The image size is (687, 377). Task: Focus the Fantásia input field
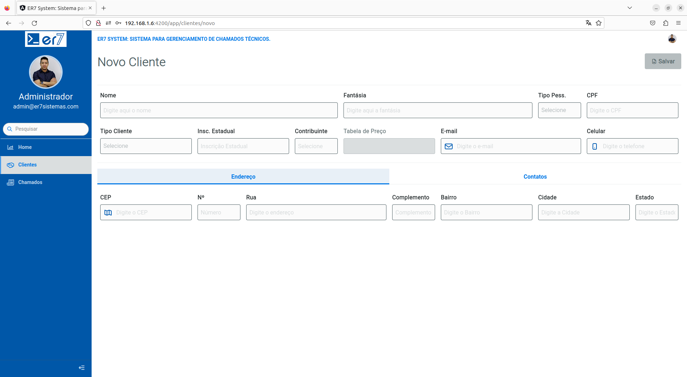(438, 110)
